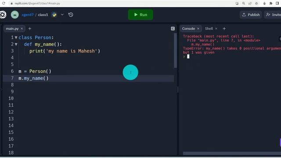This screenshot has width=281, height=158.
Task: Open the Replit home logo
Action: pos(3,14)
